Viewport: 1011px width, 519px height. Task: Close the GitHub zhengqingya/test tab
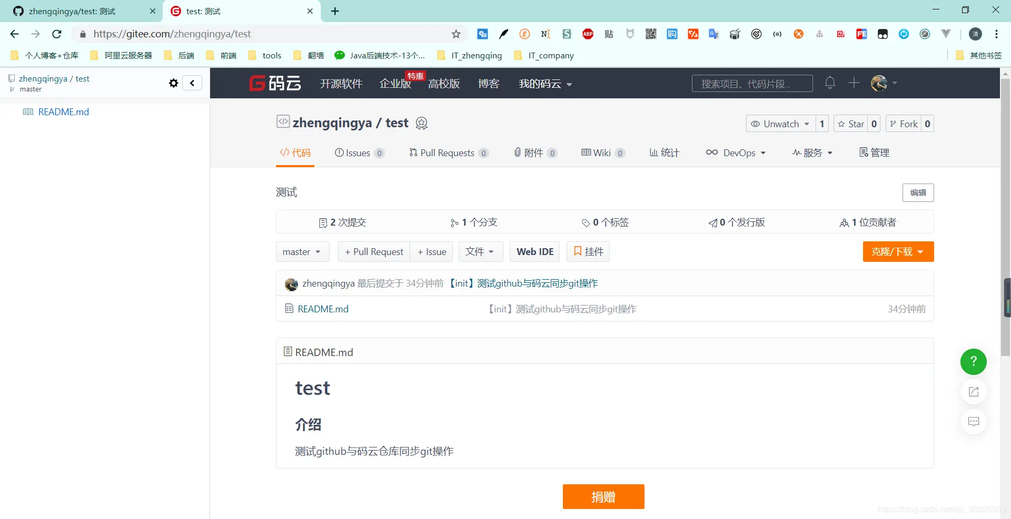coord(153,11)
